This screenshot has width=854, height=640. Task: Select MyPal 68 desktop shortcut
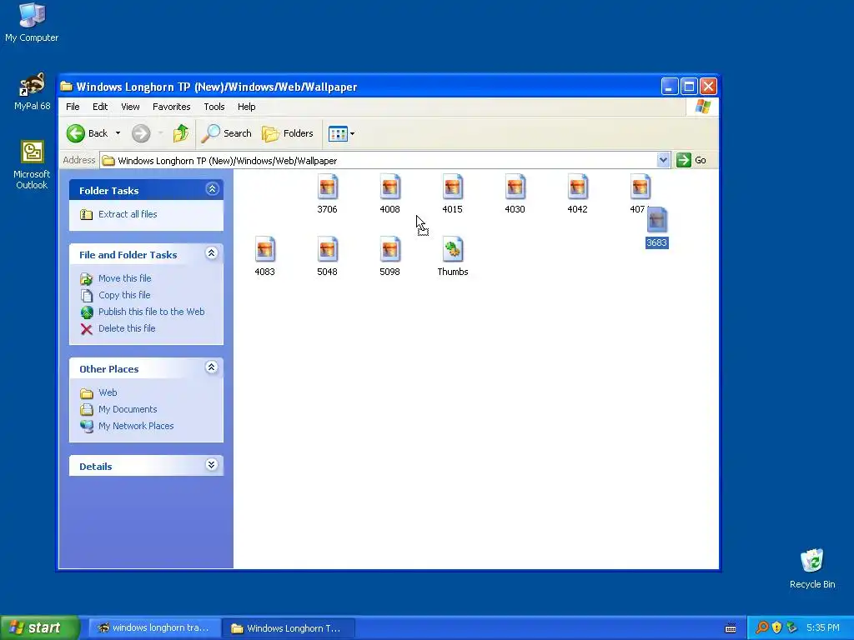[x=32, y=92]
